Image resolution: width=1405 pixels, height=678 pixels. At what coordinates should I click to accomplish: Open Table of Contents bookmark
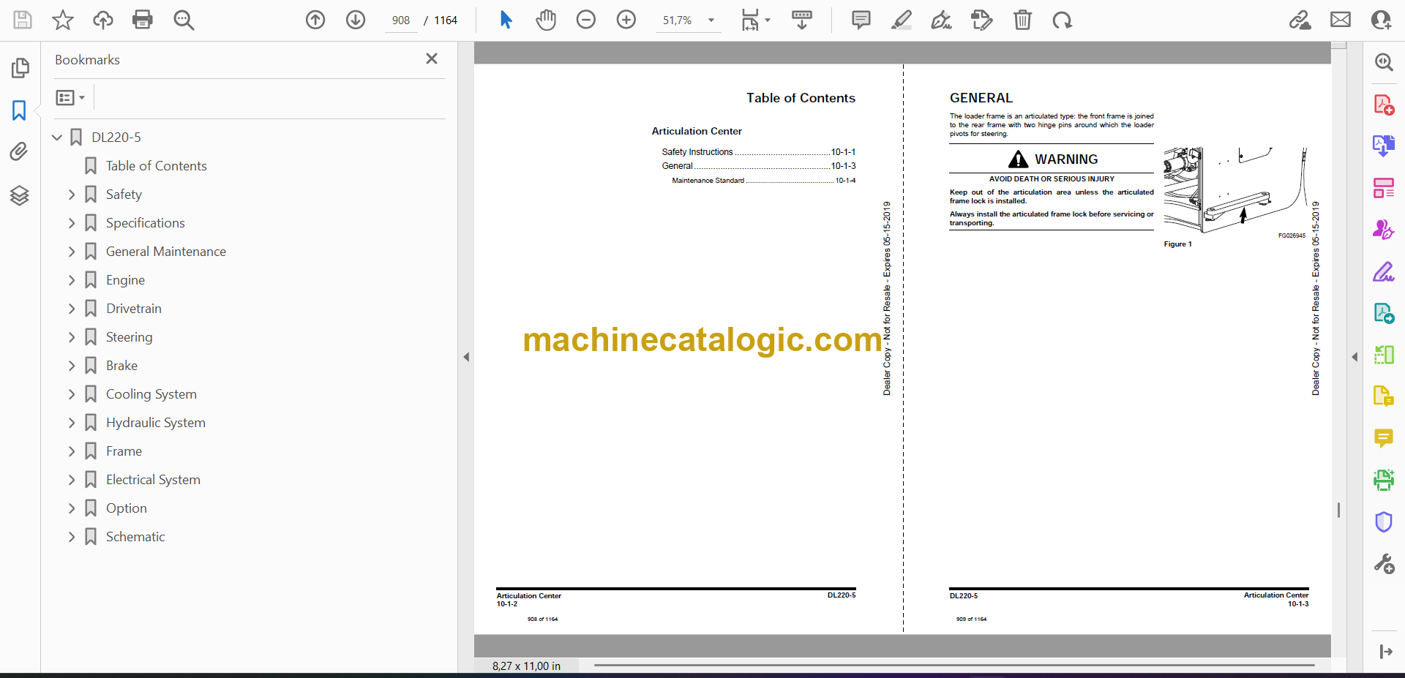pyautogui.click(x=156, y=166)
